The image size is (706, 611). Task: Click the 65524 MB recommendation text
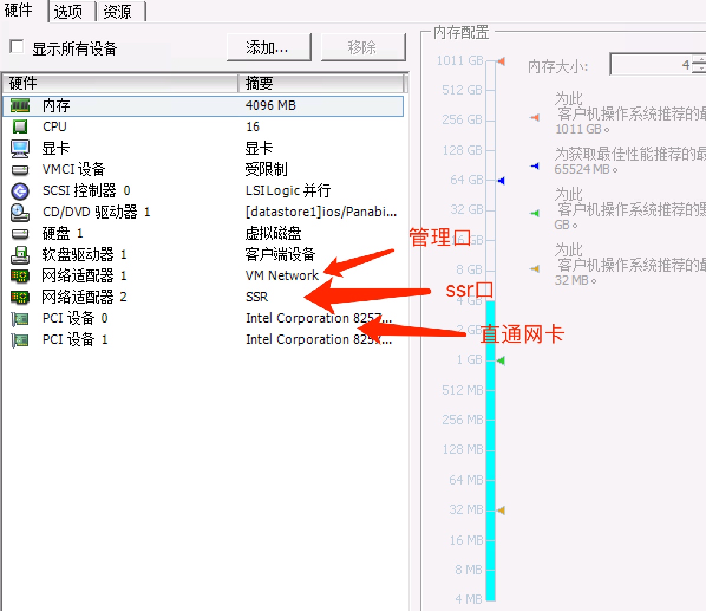586,170
